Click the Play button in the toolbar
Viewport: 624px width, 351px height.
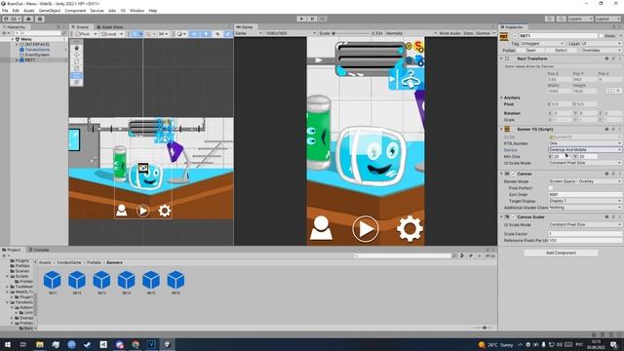(x=301, y=19)
